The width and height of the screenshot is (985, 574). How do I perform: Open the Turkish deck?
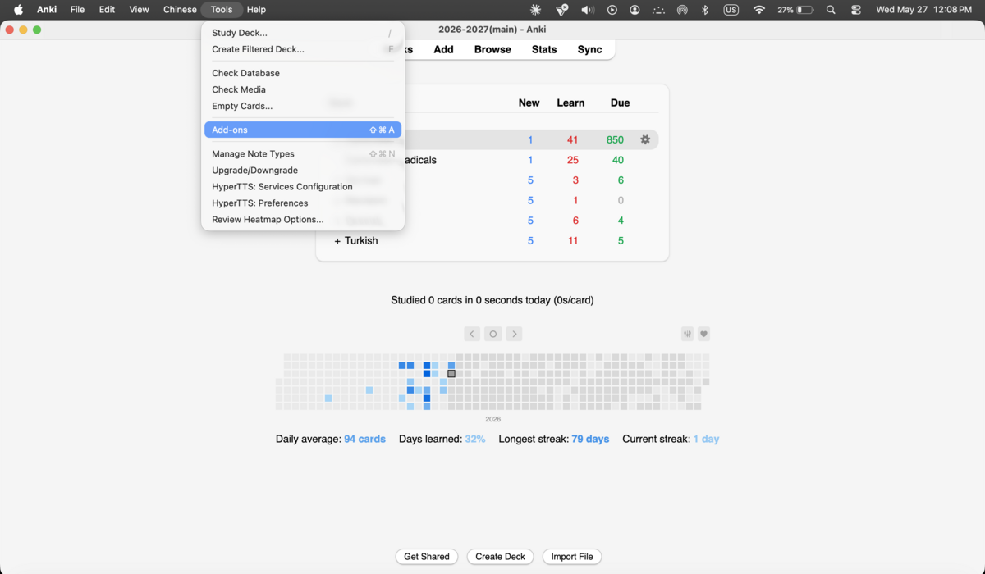[361, 241]
